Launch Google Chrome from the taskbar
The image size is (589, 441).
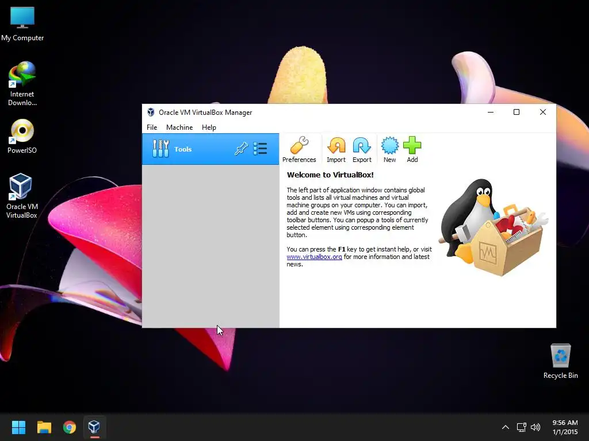click(70, 427)
